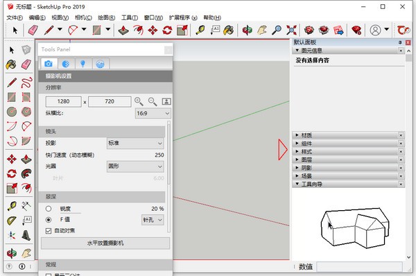The height and width of the screenshot is (276, 416).
Task: Click zoom-out magnifier beside resolution fields
Action: [153, 102]
